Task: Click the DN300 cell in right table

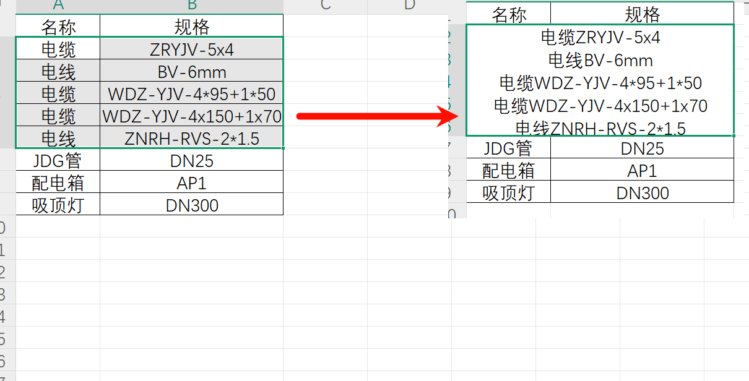Action: point(642,192)
